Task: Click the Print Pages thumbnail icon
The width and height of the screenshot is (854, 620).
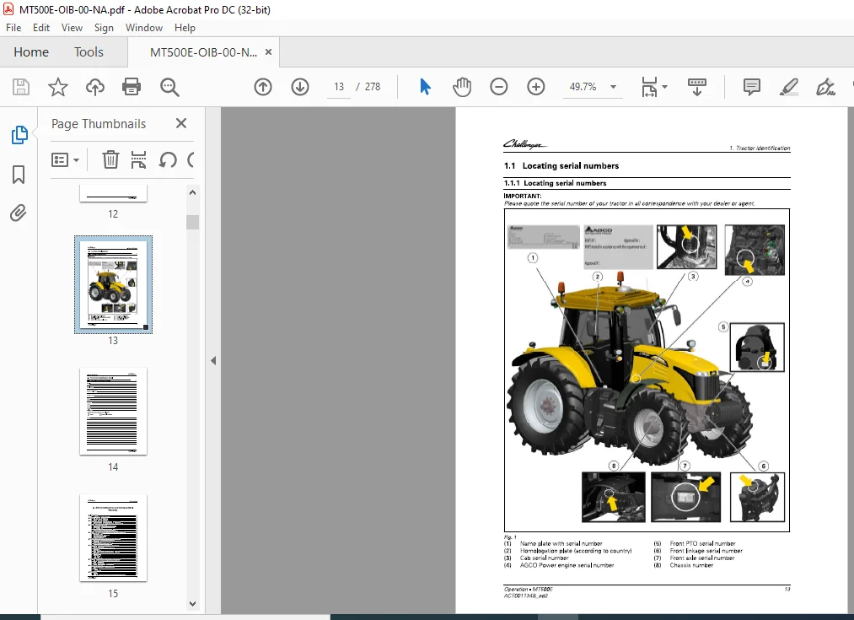Action: [138, 160]
